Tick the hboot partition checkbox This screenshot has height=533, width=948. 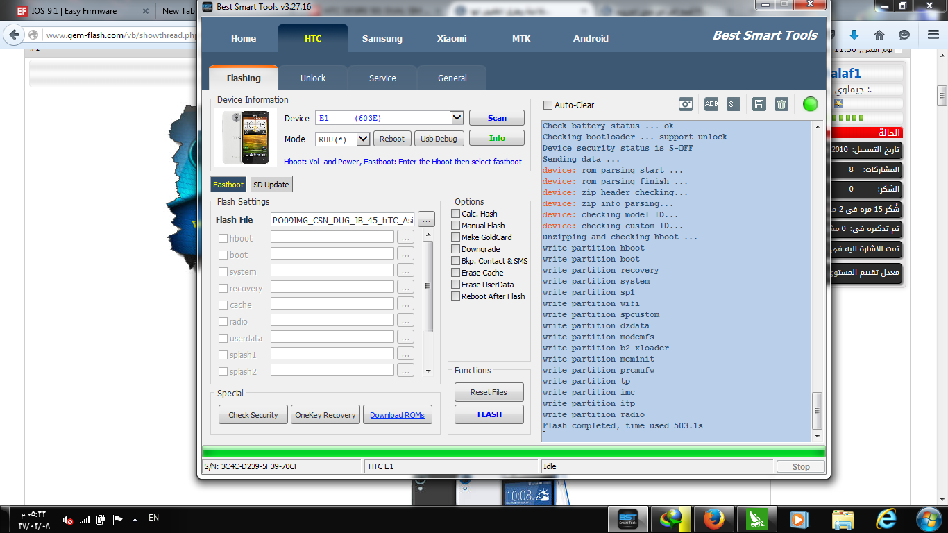[x=223, y=238]
